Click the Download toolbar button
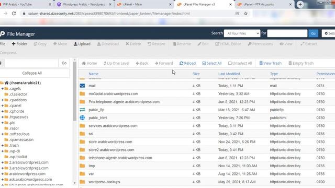Screen dimensions: 335x188 (x=108, y=44)
